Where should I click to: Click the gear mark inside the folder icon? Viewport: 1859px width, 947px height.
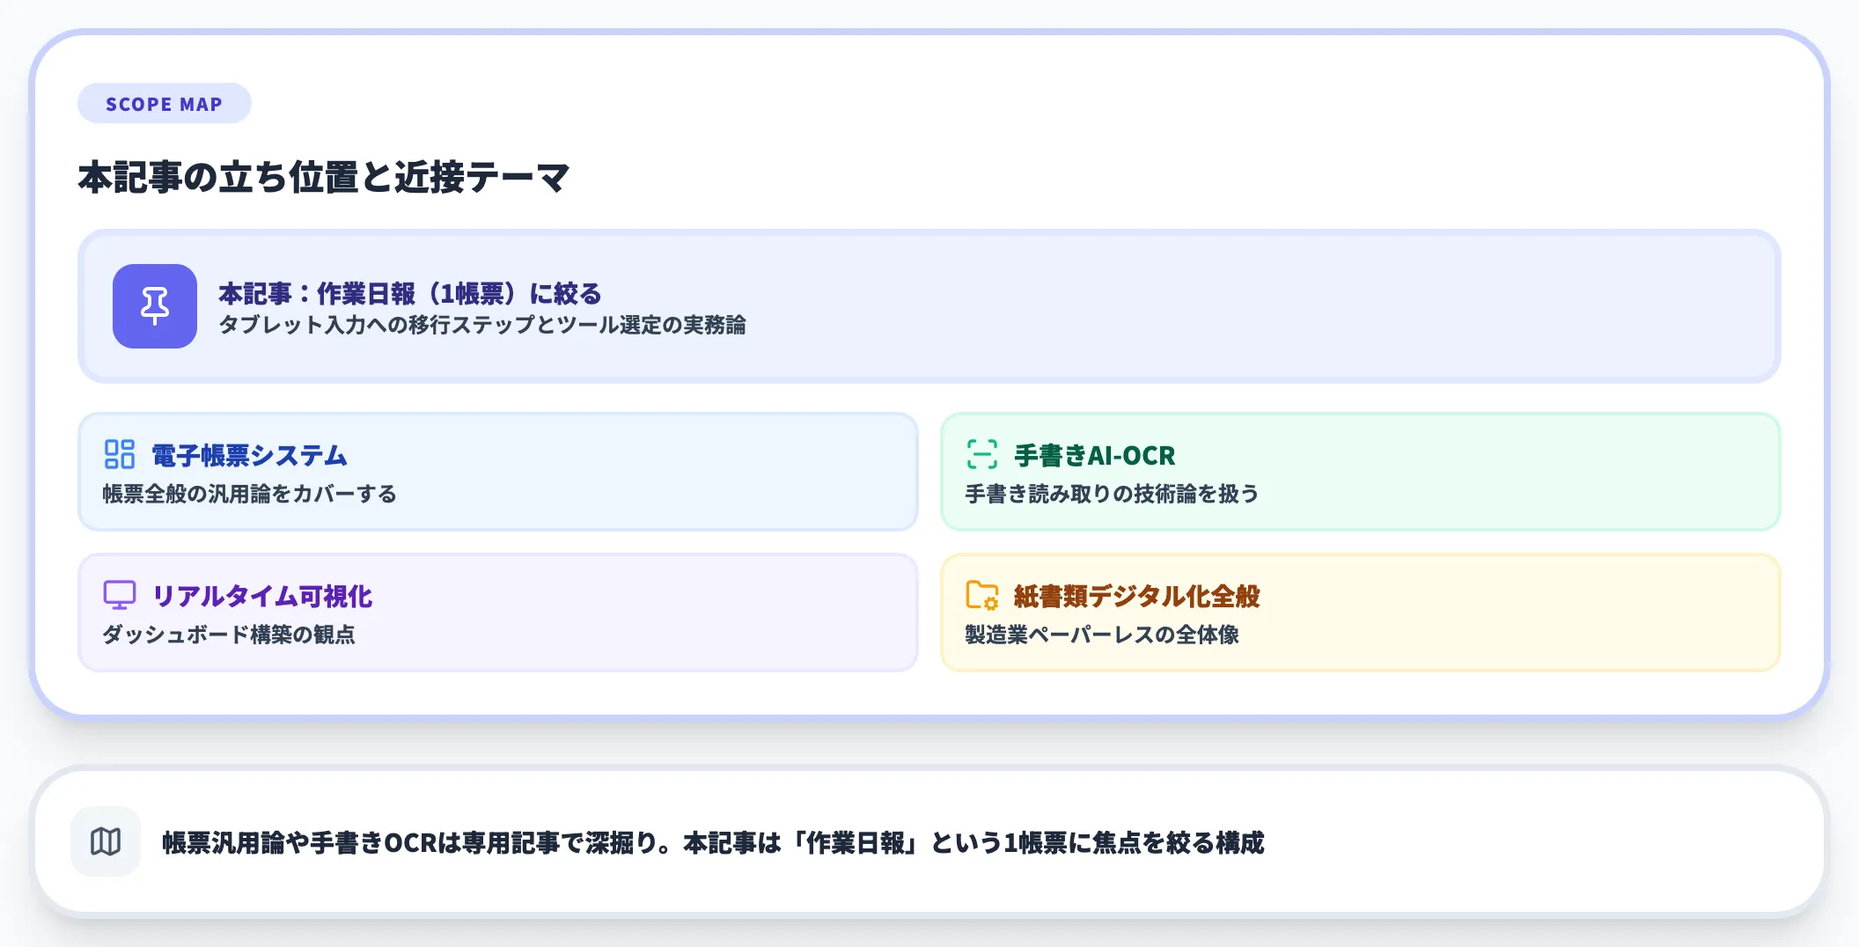989,603
